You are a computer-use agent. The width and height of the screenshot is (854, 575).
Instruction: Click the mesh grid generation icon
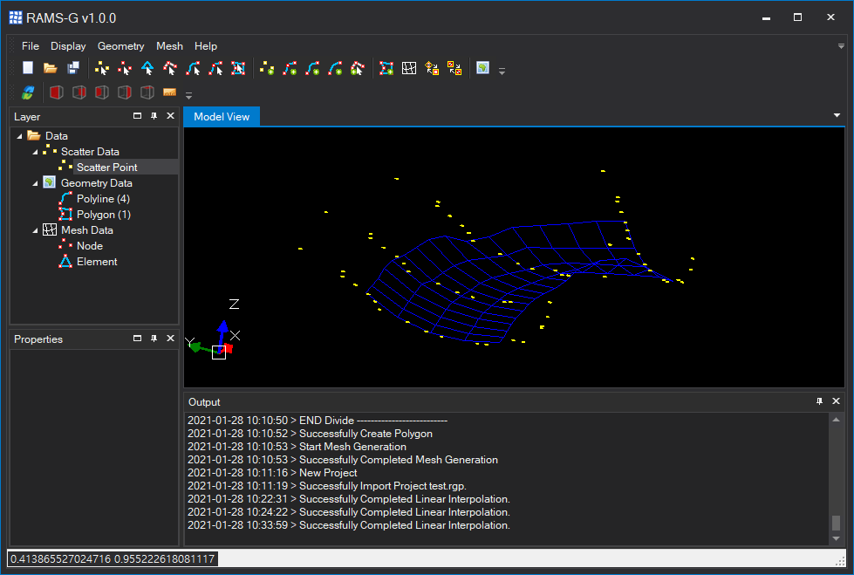pos(409,68)
